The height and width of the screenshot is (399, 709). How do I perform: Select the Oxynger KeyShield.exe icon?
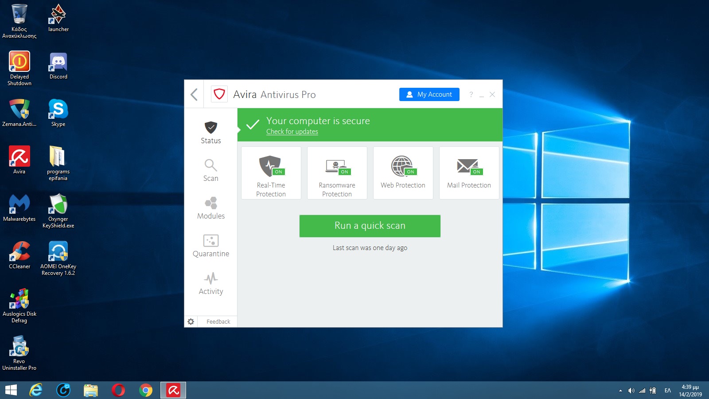58,211
